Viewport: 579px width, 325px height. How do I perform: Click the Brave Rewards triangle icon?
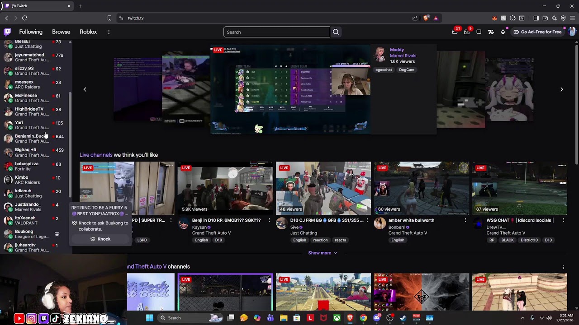(436, 18)
